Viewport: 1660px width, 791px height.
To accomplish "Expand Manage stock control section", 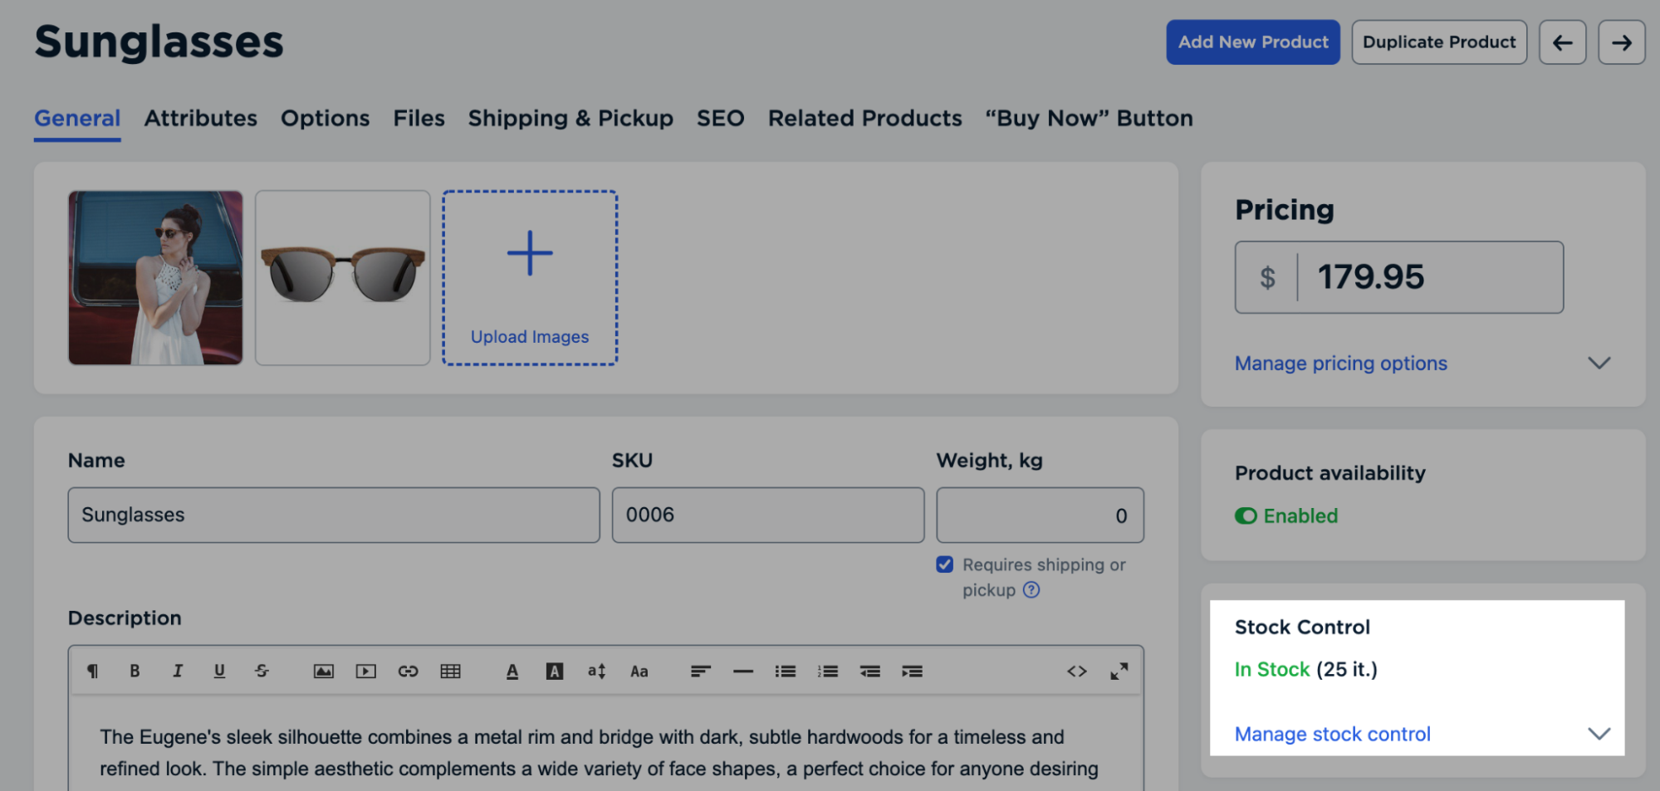I will [1599, 734].
